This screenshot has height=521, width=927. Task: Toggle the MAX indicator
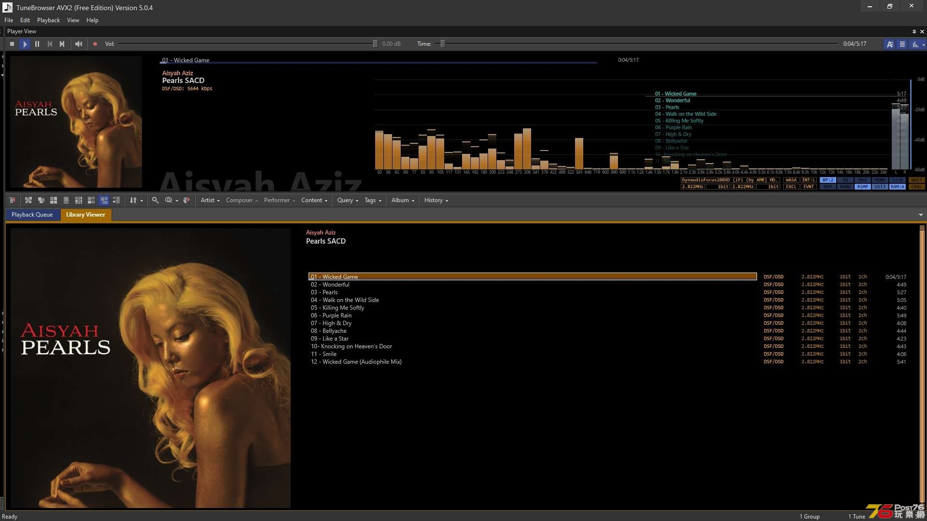(863, 180)
